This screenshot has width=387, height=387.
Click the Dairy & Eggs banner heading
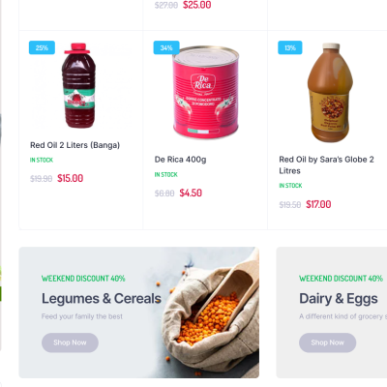click(339, 299)
